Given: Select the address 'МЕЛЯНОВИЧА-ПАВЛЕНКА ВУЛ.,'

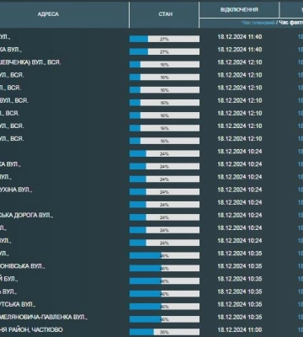Looking at the screenshot, I should [44, 317].
